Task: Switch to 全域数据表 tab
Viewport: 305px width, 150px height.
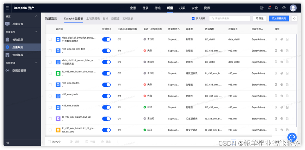Action: (93, 19)
